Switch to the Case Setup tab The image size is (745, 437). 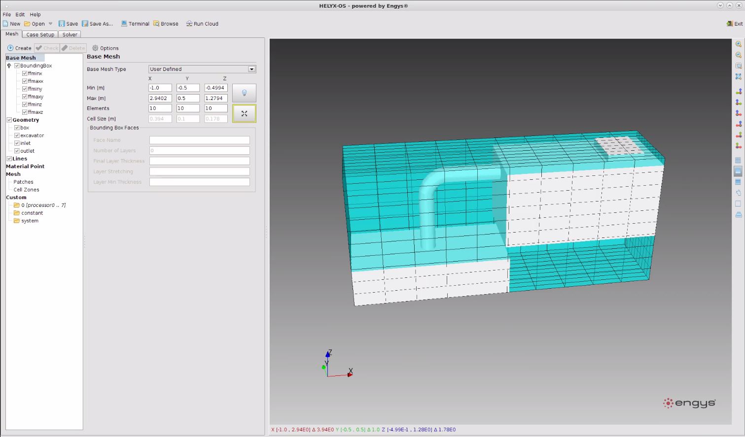click(40, 34)
